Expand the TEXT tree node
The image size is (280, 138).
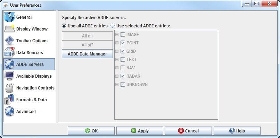click(x=117, y=59)
